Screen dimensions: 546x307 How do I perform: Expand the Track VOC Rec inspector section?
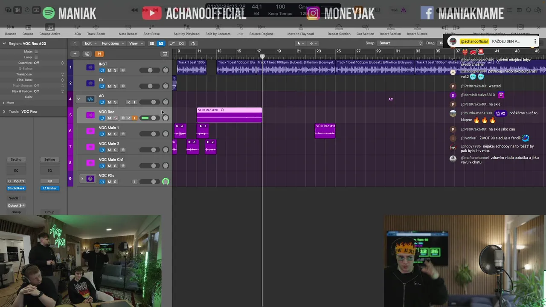click(x=4, y=112)
